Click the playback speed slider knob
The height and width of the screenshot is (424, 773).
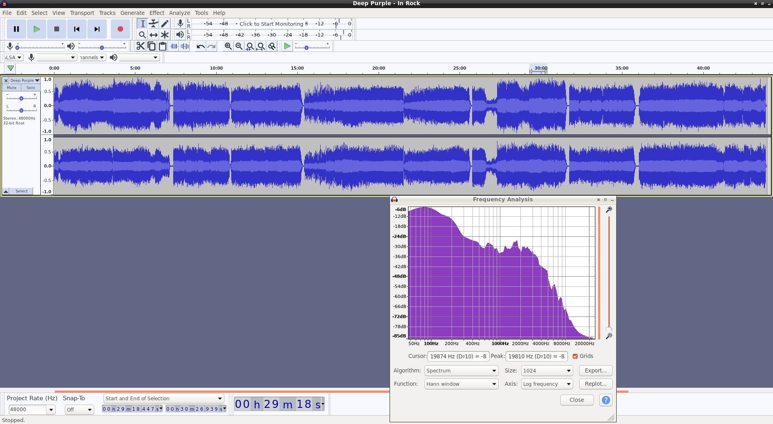coord(307,48)
